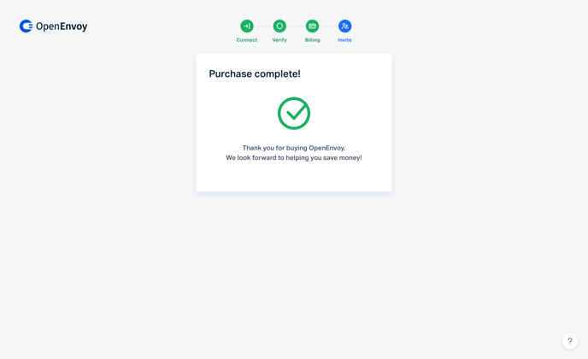Switch to the Invite step label

[344, 40]
